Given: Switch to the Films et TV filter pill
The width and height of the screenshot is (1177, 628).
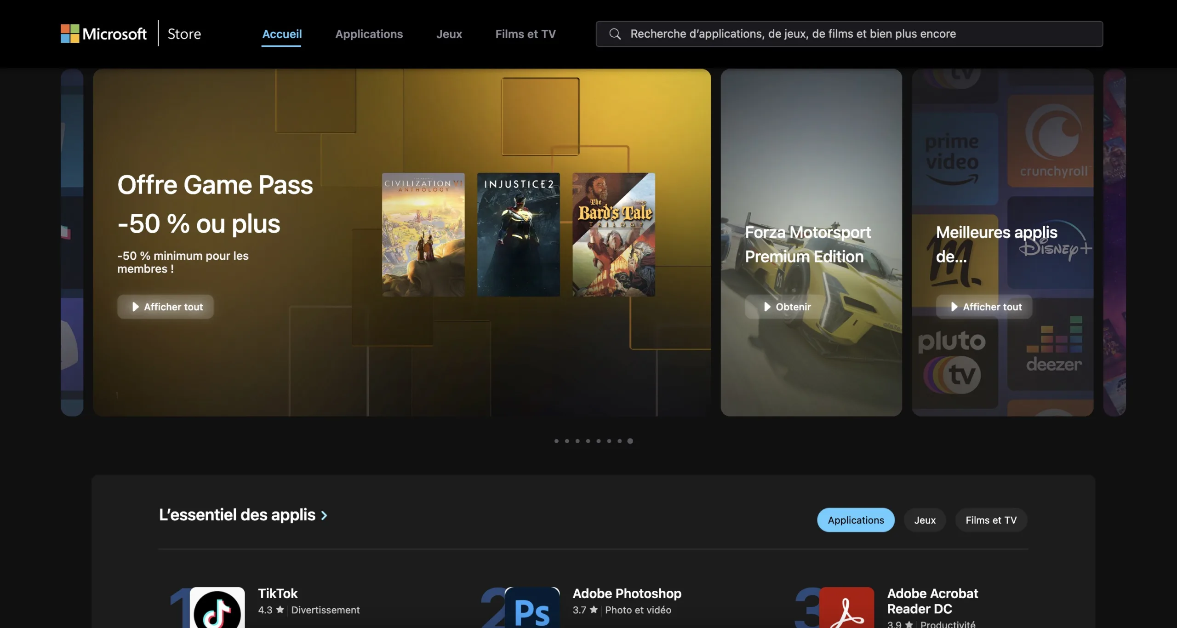Looking at the screenshot, I should (x=991, y=520).
